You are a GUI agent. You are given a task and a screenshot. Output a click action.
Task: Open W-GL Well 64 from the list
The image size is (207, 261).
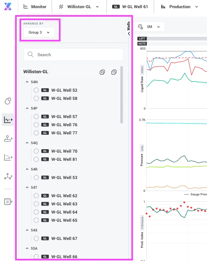tap(64, 212)
